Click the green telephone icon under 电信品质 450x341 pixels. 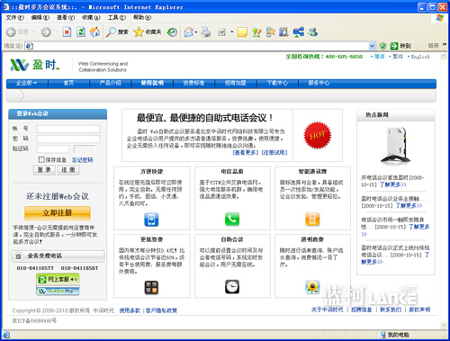(x=232, y=219)
